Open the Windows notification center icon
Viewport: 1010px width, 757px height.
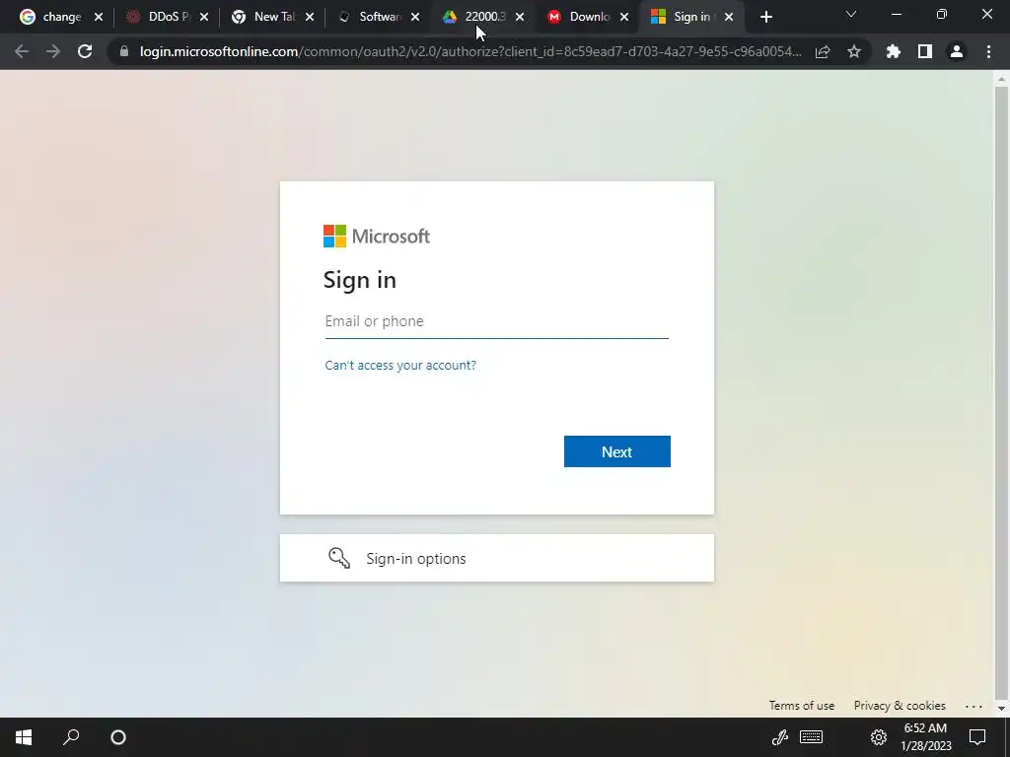[x=977, y=737]
